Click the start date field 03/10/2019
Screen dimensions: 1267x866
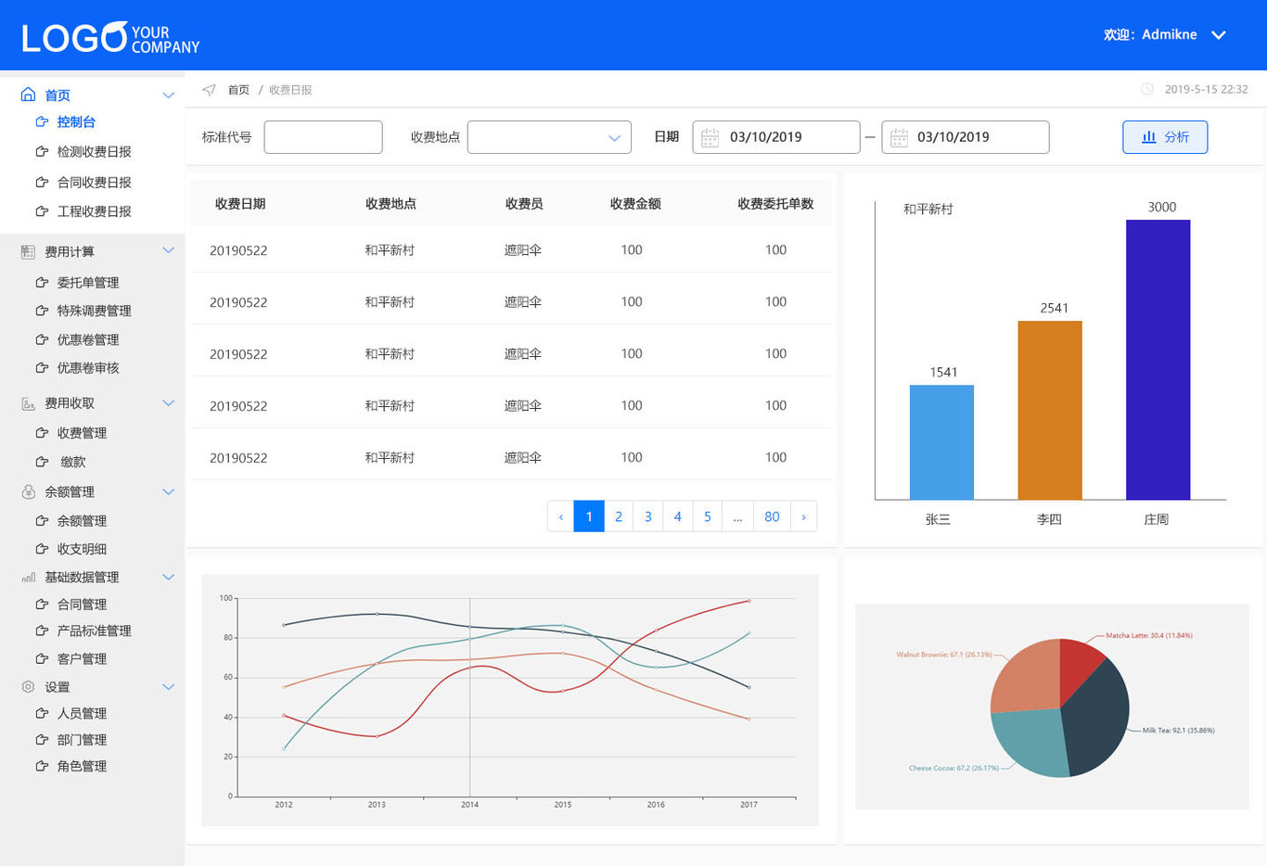point(776,137)
